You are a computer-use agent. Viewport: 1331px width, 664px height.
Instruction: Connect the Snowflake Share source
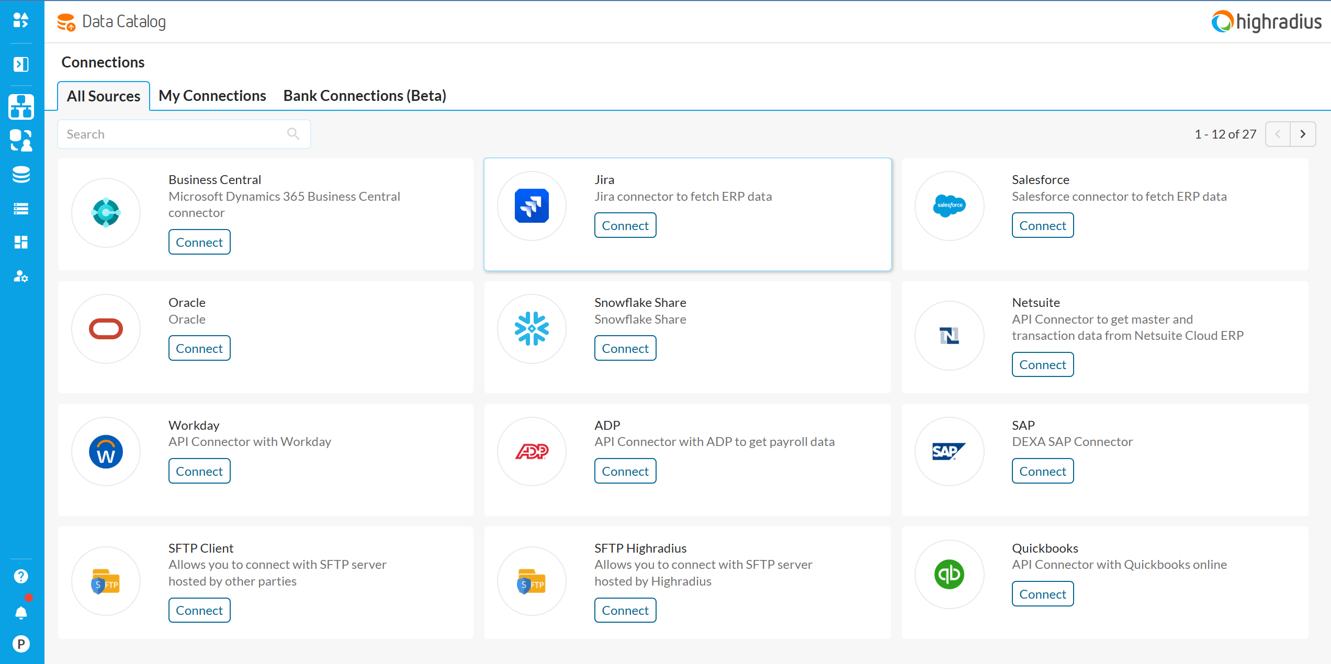click(x=625, y=348)
